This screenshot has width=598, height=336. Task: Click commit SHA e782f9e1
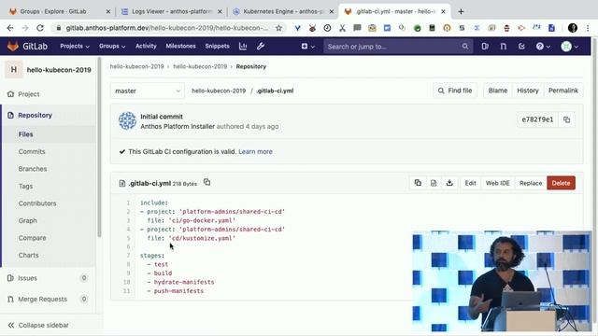(537, 119)
